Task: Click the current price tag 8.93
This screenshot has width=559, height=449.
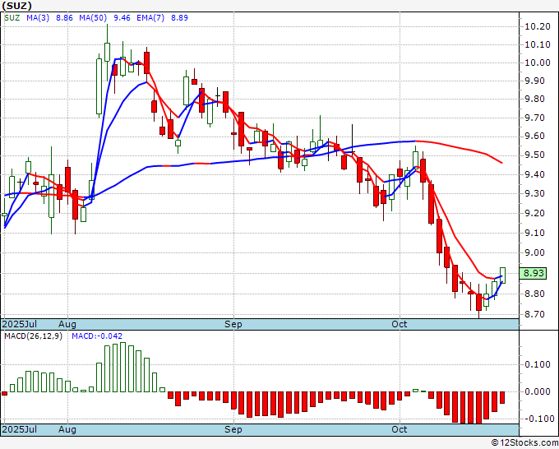Action: pos(534,274)
